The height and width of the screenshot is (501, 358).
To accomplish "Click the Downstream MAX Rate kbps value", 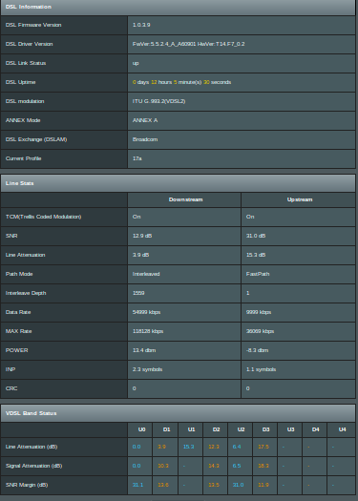I will tap(148, 331).
